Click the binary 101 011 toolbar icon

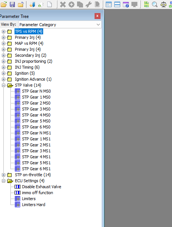coord(146,4)
